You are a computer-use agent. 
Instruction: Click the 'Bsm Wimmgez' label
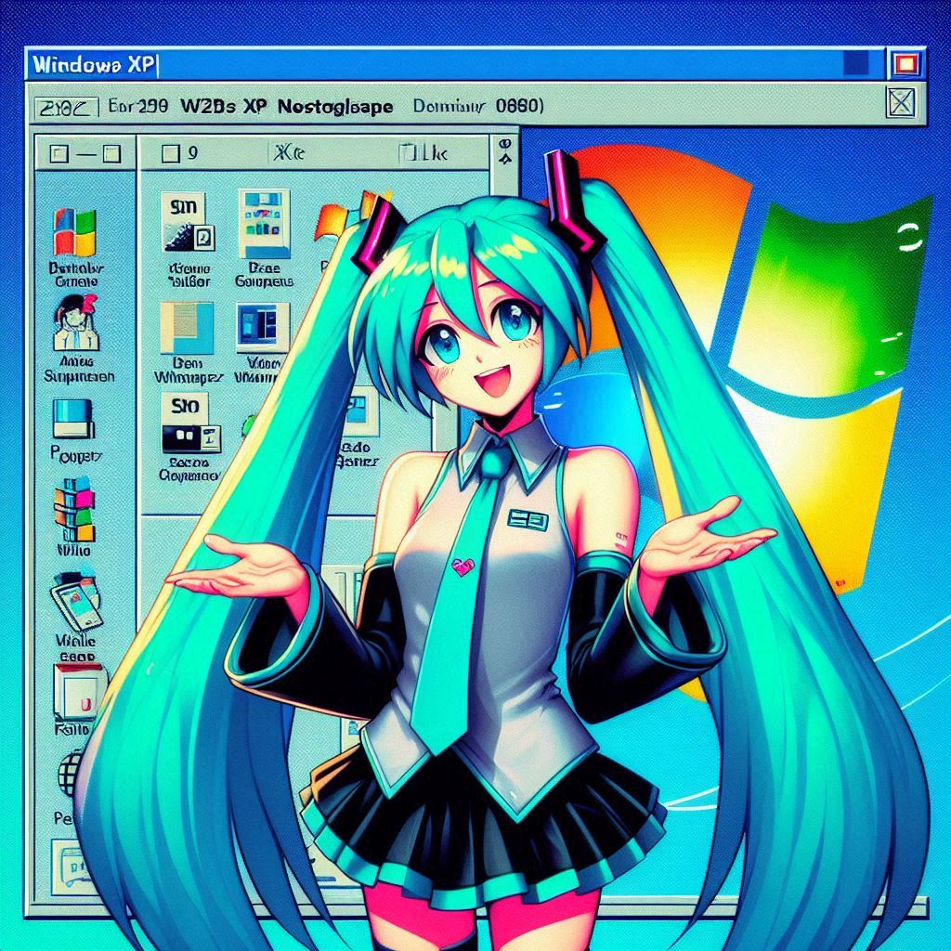[x=188, y=370]
